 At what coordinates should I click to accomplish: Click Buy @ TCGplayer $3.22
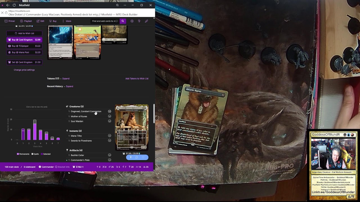coord(24,46)
